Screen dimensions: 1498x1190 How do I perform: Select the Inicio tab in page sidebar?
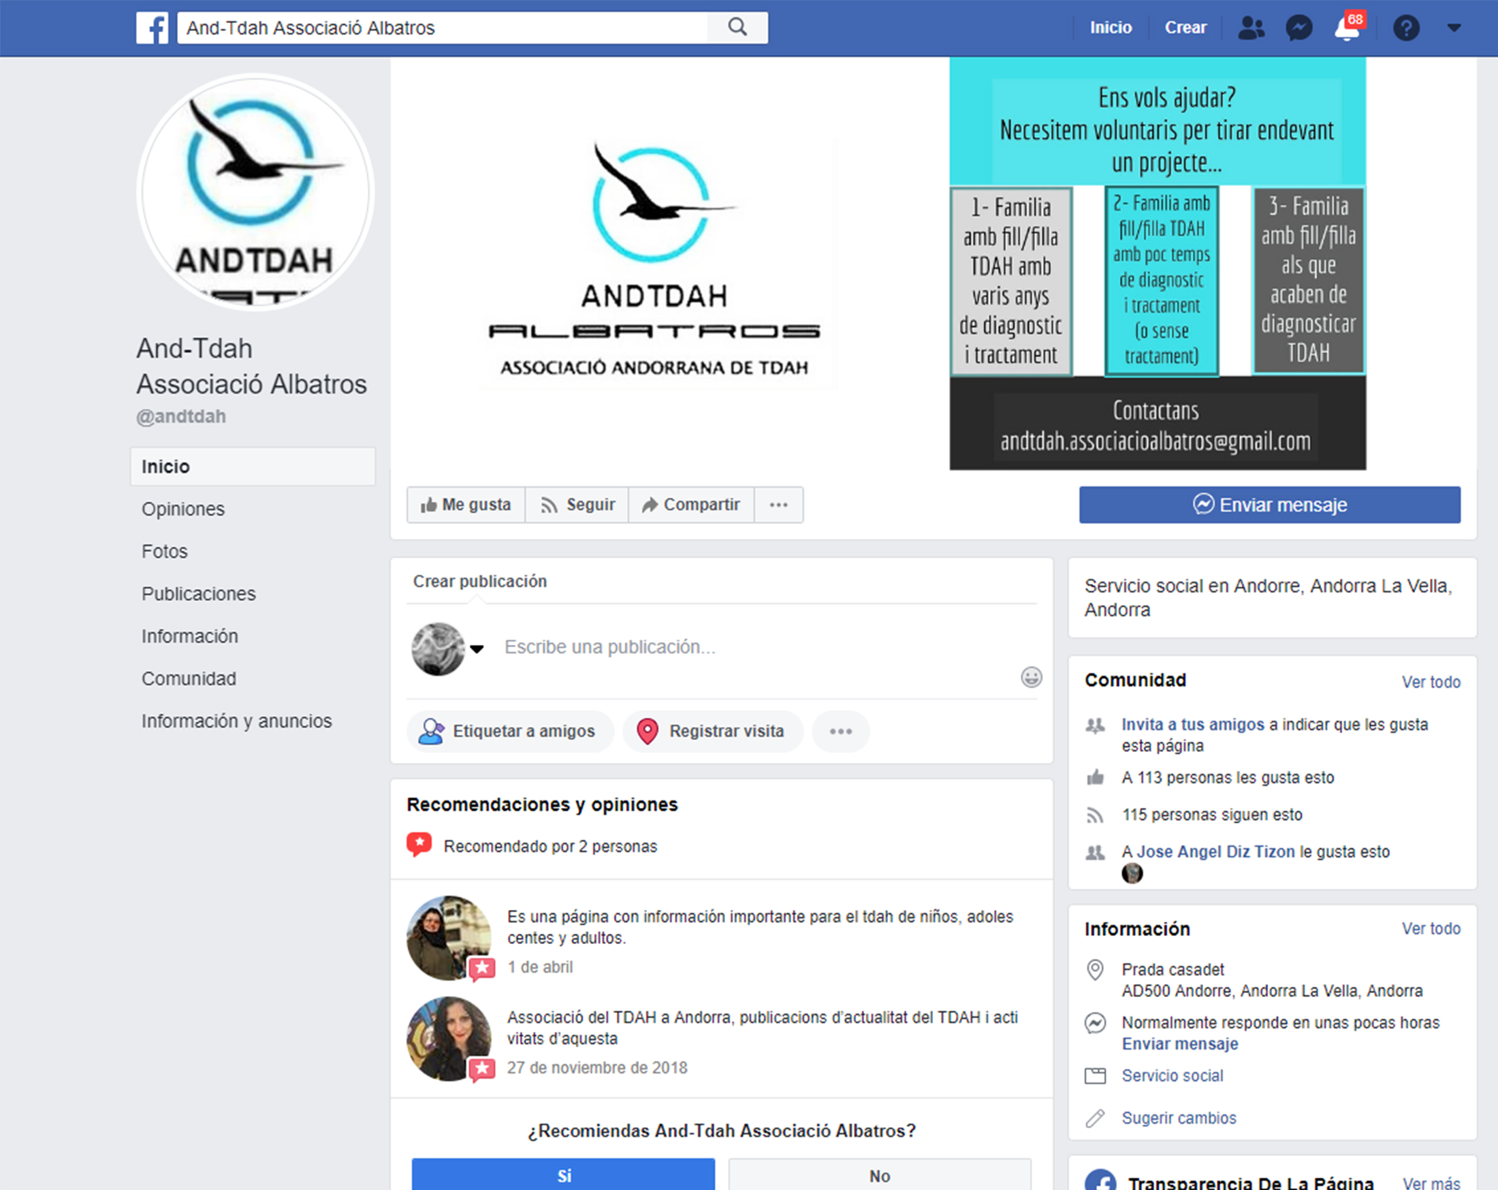[253, 467]
